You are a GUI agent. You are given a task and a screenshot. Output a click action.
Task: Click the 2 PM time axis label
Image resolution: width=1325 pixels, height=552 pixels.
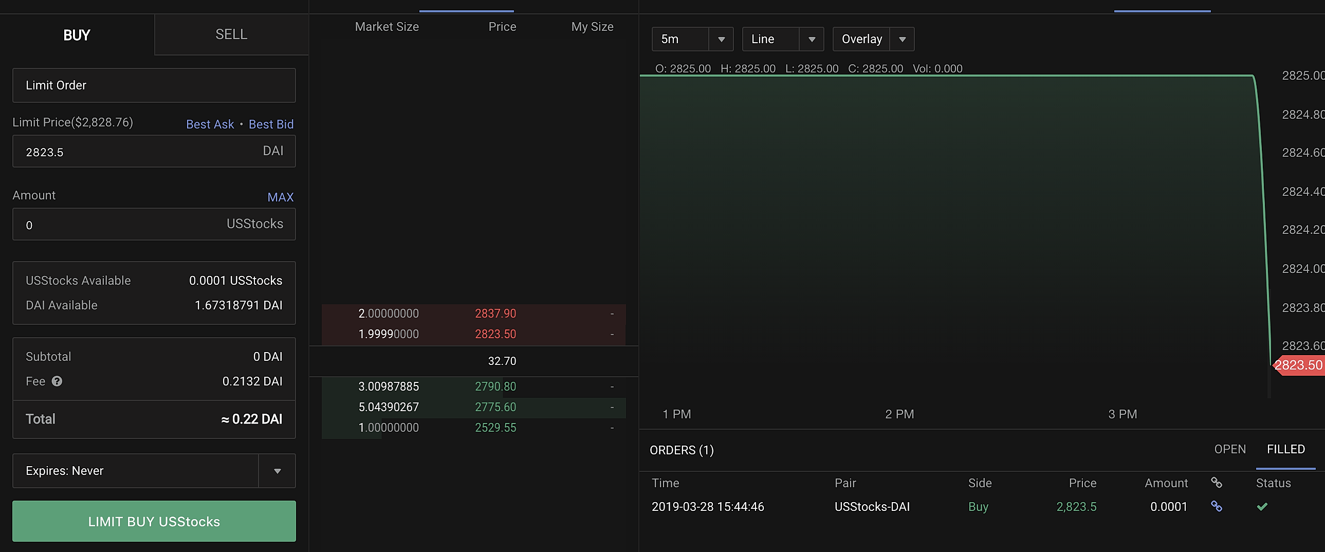pyautogui.click(x=899, y=414)
